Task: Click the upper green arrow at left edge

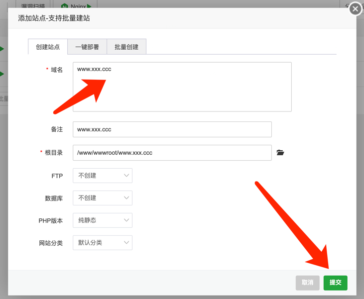Action: click(2, 49)
